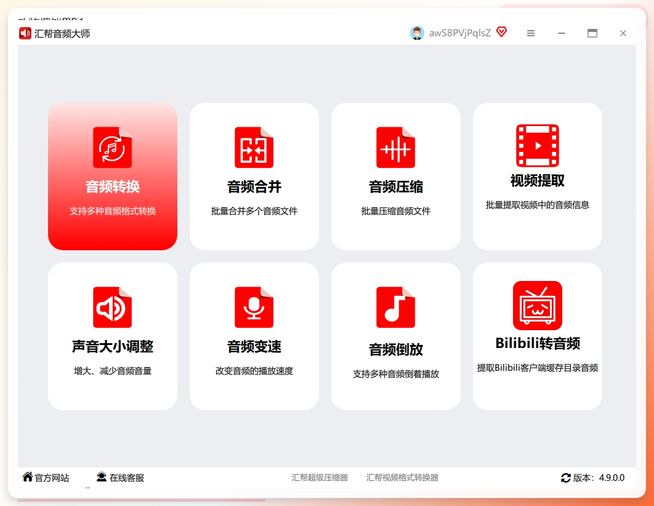654x506 pixels.
Task: Open 官方网站 link
Action: coord(52,478)
